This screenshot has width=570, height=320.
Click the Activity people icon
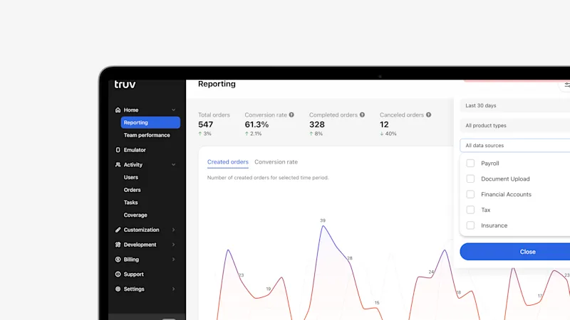118,165
